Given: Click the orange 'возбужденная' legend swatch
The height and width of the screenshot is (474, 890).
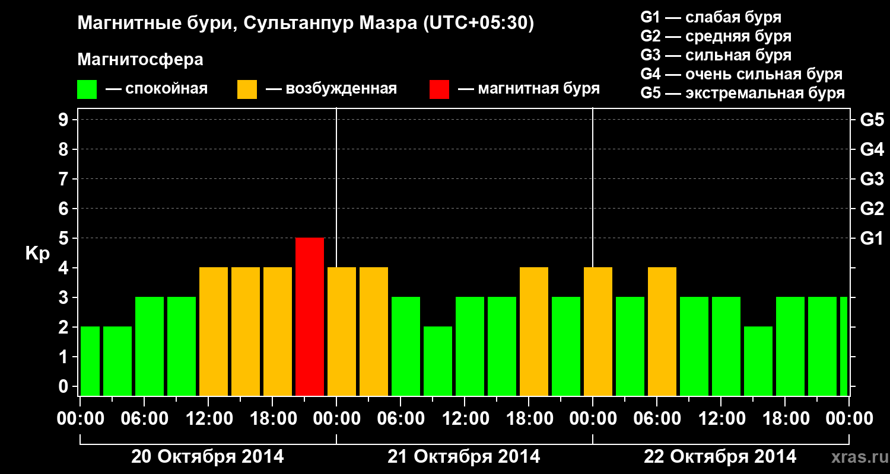Looking at the screenshot, I should pos(247,89).
